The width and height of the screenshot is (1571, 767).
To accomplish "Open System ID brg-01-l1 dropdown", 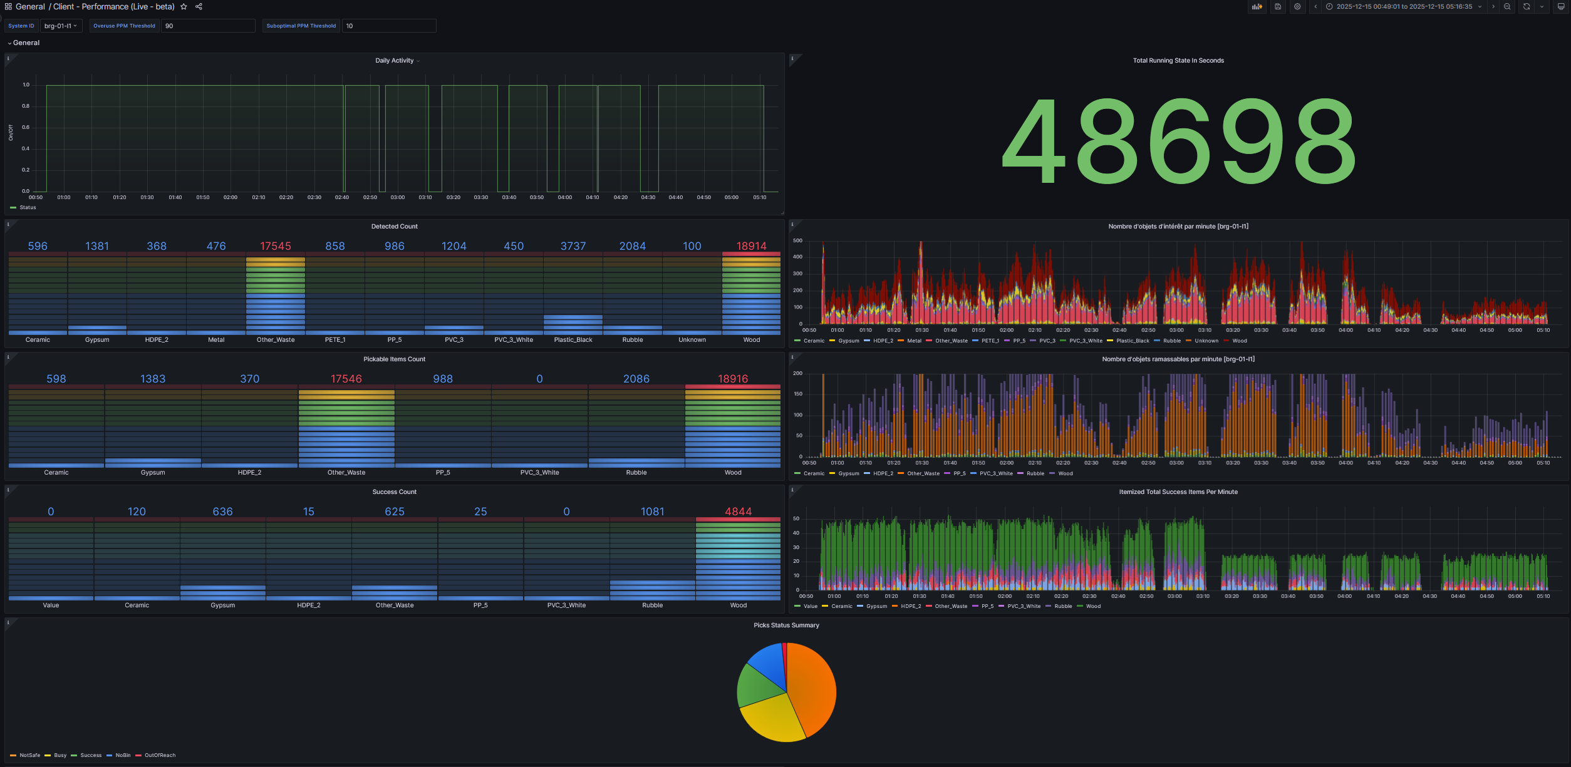I will (x=61, y=26).
